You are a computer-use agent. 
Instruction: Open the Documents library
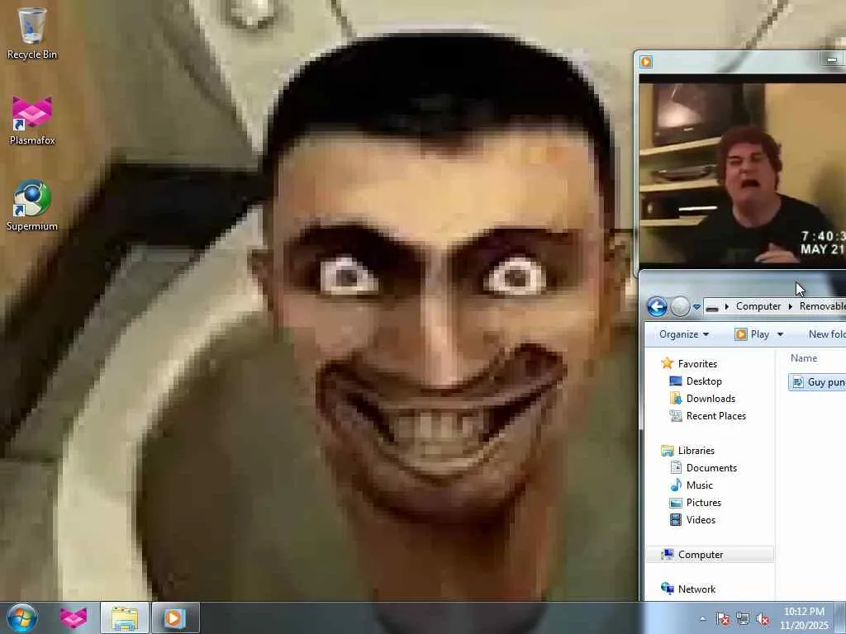point(711,468)
